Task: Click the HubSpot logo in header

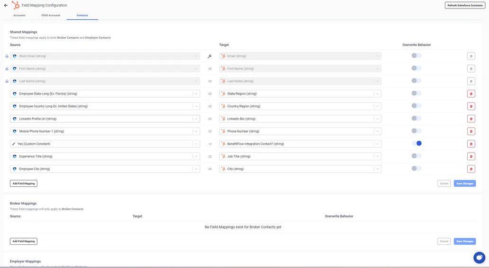Action: 15,5
